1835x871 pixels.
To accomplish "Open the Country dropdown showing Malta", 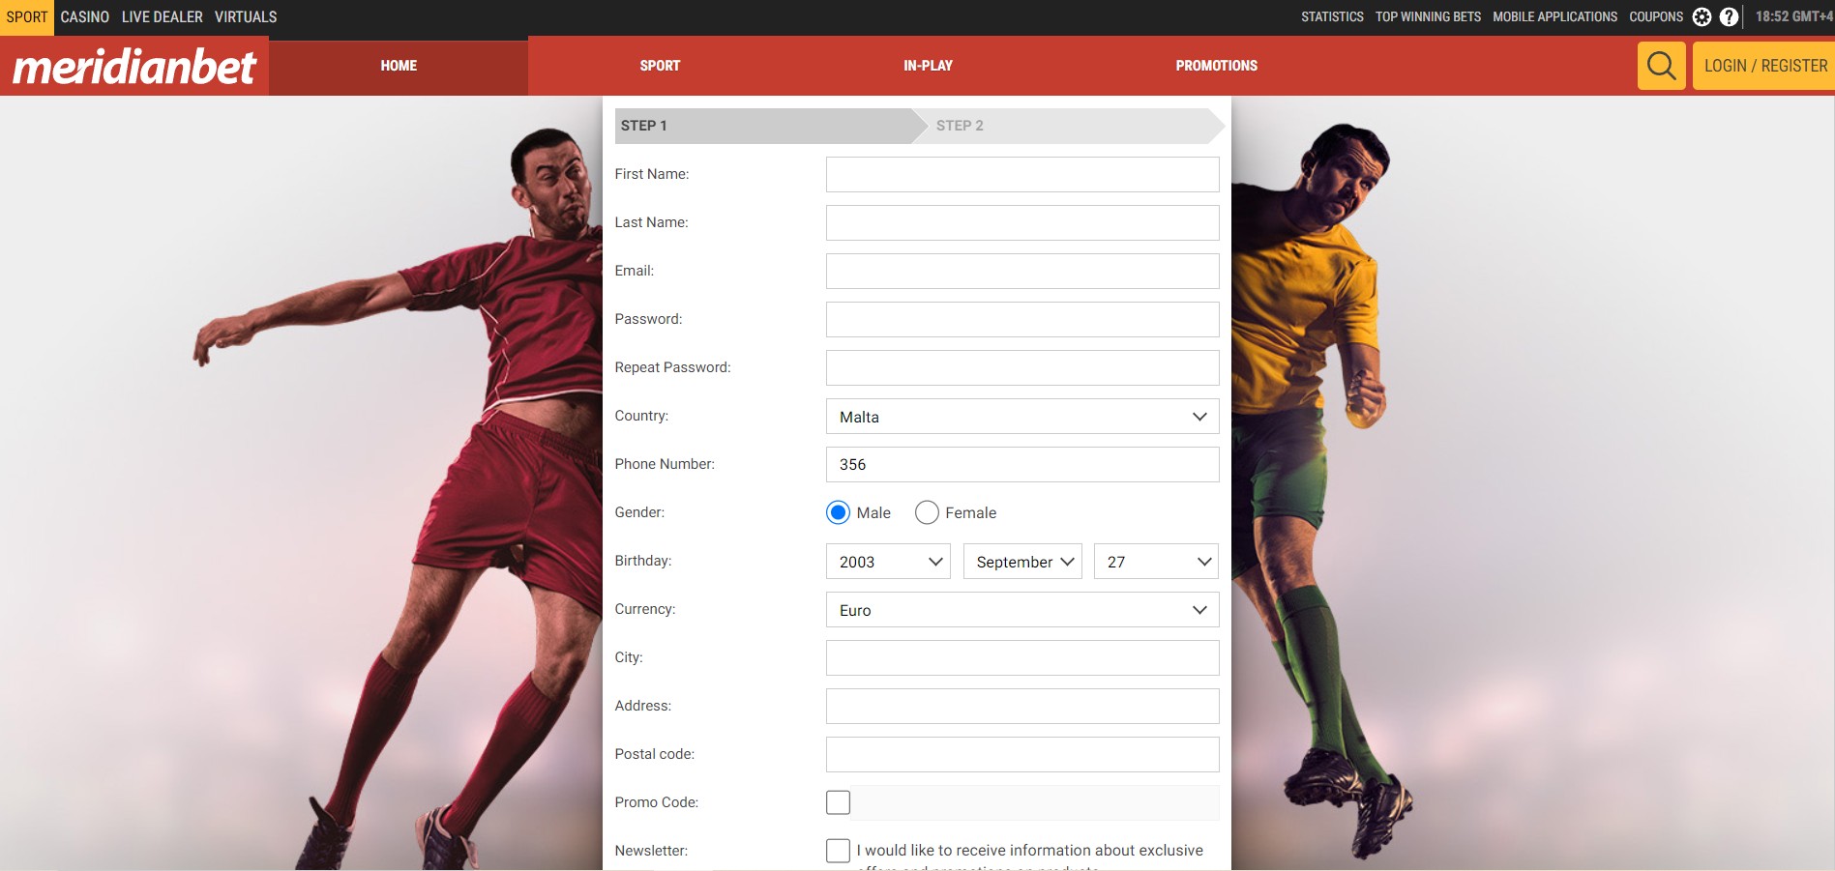I will (1022, 417).
